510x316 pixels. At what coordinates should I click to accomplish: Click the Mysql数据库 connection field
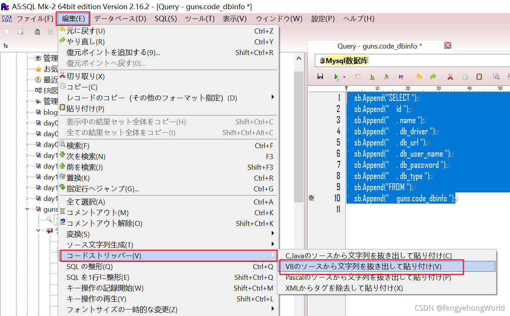pos(413,61)
